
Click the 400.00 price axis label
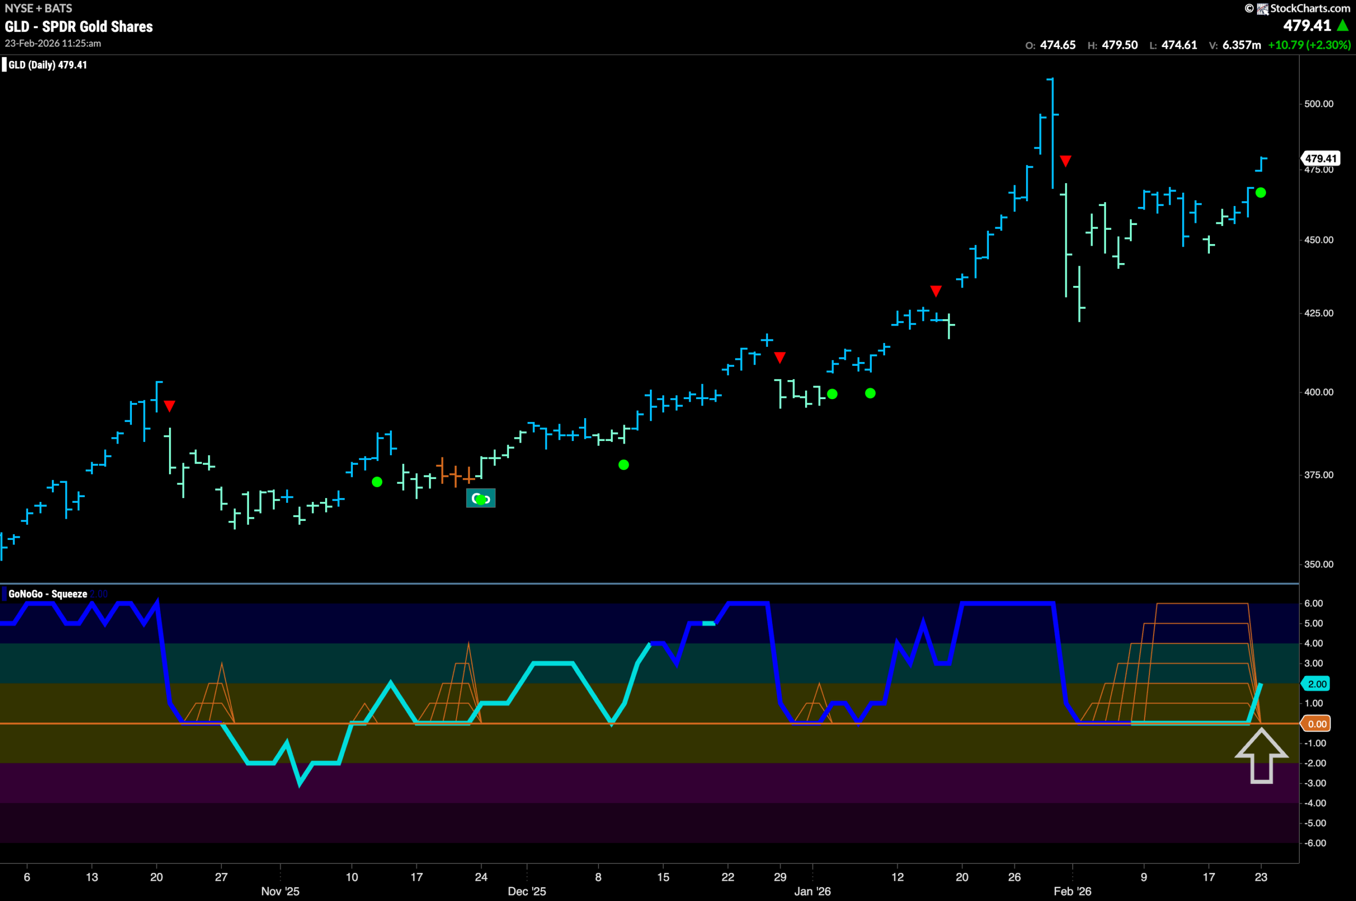(1318, 392)
